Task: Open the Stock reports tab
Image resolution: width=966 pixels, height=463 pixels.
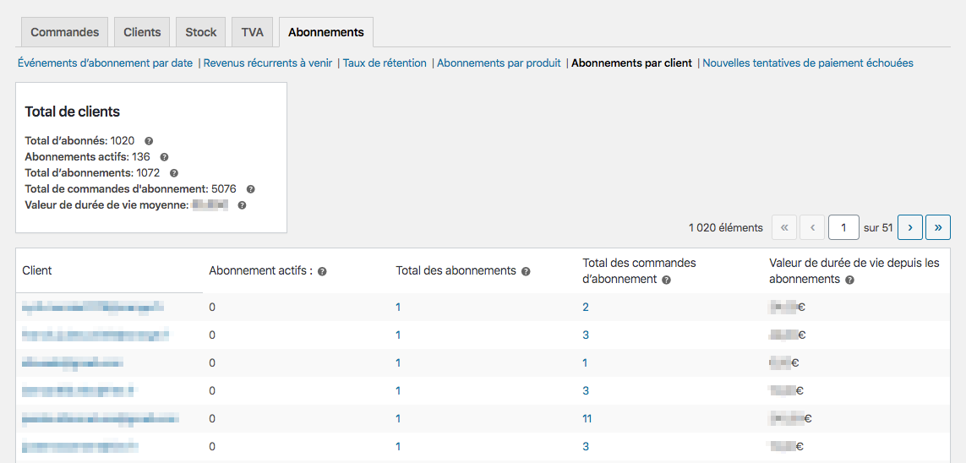Action: click(x=201, y=32)
